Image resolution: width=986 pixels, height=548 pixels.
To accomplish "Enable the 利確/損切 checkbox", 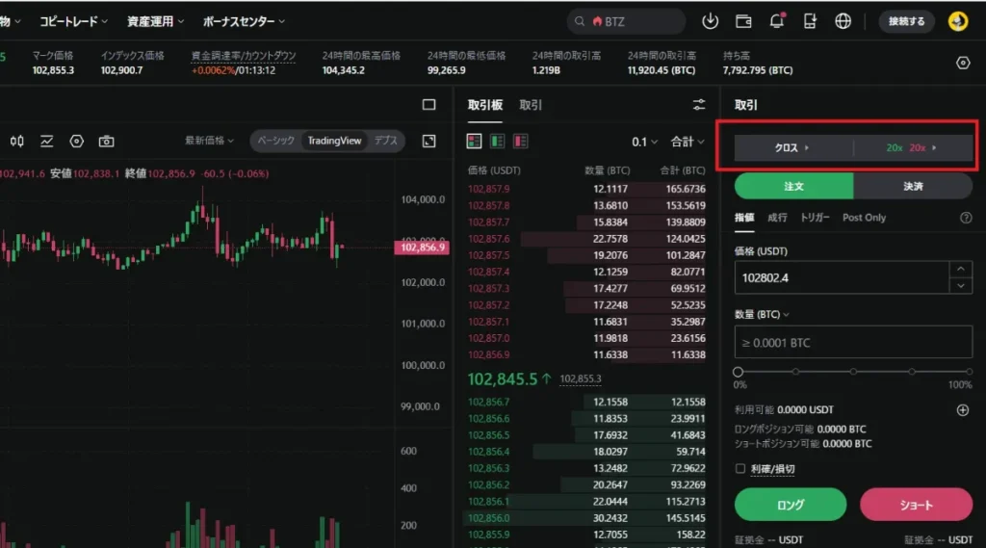I will (740, 469).
